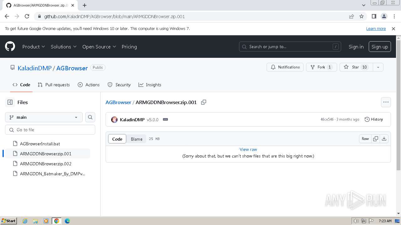The width and height of the screenshot is (401, 225).
Task: Open Chrome three-dot menu
Action: coord(394,17)
